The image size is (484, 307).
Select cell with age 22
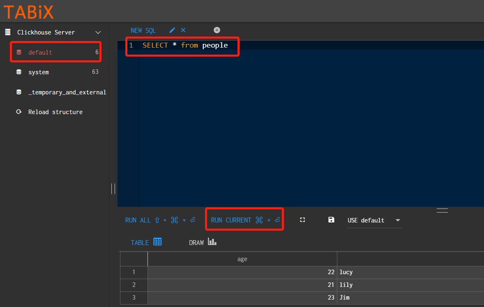click(x=242, y=272)
